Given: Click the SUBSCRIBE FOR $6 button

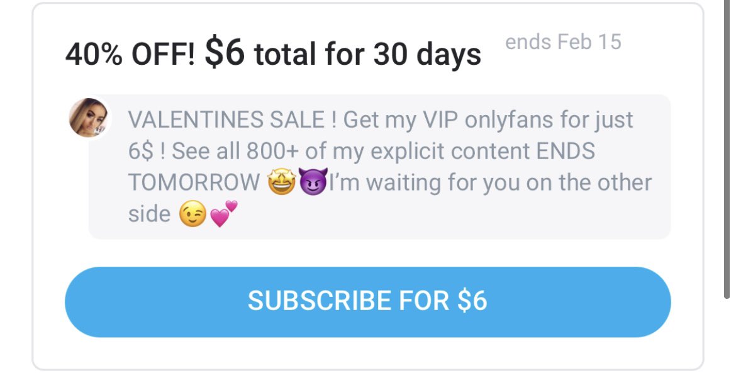Looking at the screenshot, I should coord(367,302).
